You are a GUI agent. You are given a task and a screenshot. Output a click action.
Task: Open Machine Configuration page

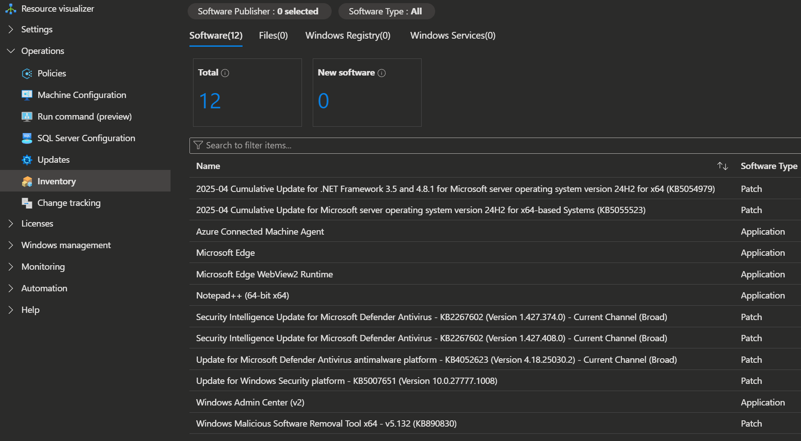(82, 95)
